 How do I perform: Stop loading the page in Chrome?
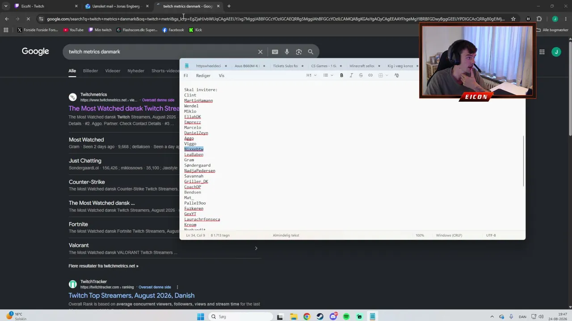point(28,19)
